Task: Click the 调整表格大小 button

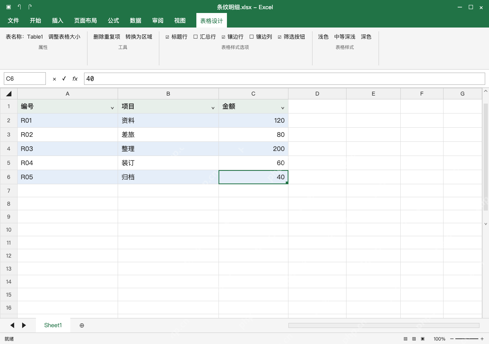Action: click(x=65, y=37)
